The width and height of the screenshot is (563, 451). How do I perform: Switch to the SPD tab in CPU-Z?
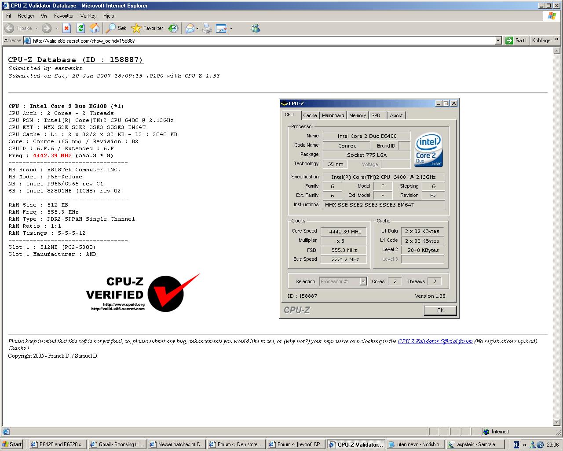tap(377, 115)
